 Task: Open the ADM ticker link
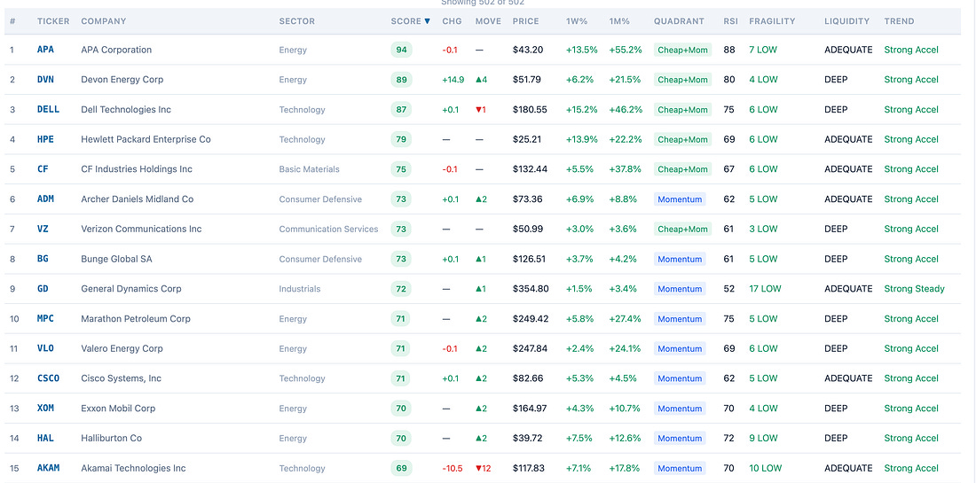coord(45,199)
